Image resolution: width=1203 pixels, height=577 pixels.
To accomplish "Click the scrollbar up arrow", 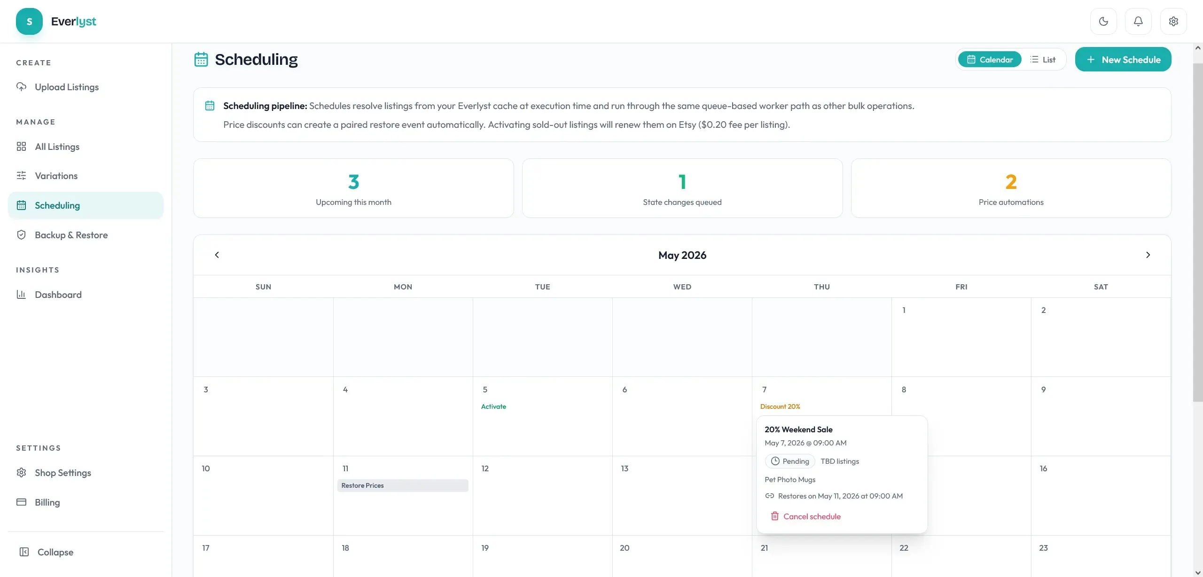I will coord(1198,48).
